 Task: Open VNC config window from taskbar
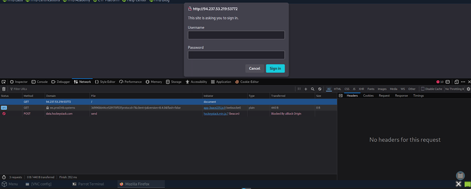click(39, 184)
